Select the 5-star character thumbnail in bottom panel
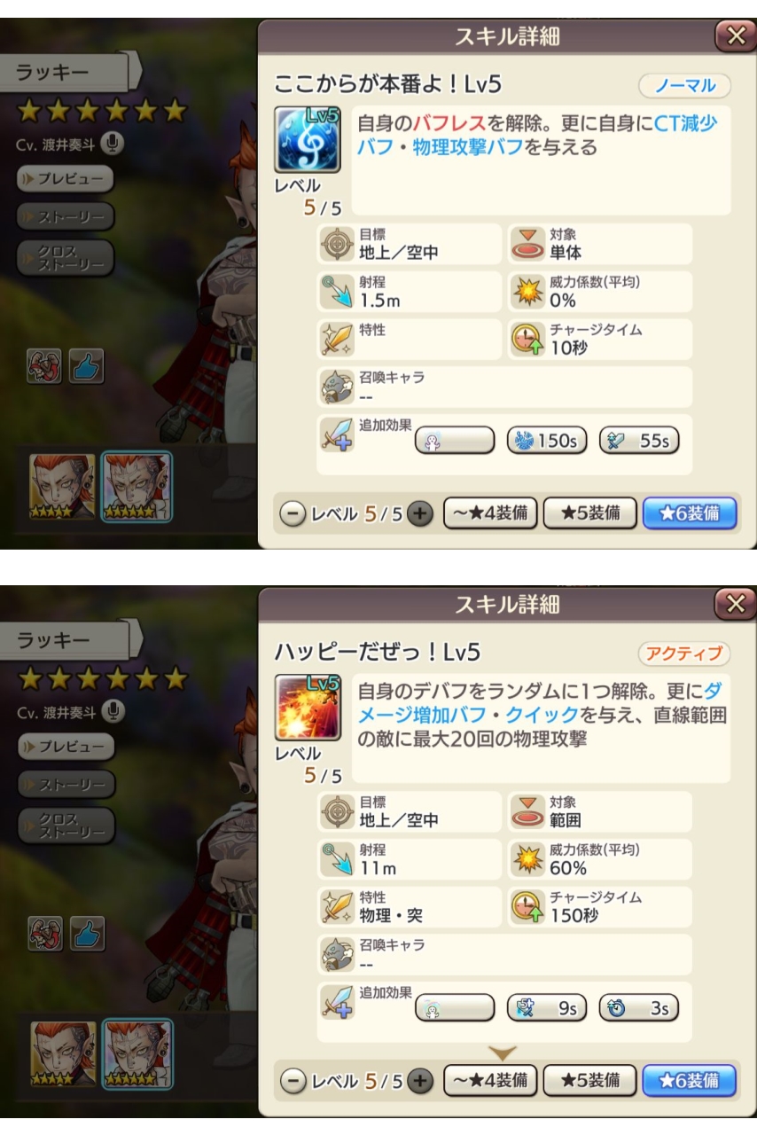This screenshot has height=1135, width=757. [137, 1053]
